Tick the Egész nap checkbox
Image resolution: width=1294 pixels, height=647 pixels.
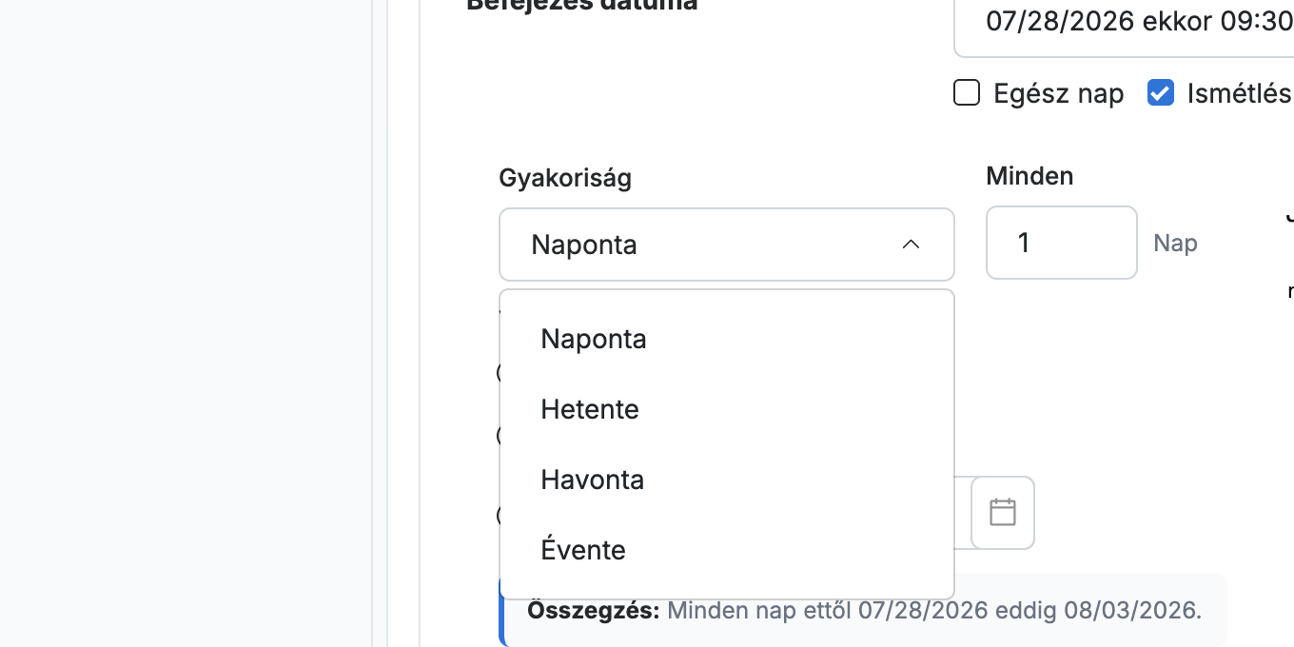[967, 93]
